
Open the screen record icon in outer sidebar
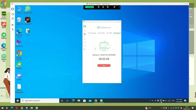pyautogui.click(x=13, y=14)
